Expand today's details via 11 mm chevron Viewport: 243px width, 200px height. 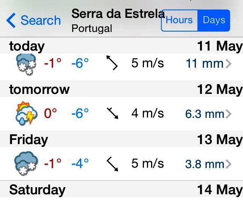pyautogui.click(x=229, y=63)
